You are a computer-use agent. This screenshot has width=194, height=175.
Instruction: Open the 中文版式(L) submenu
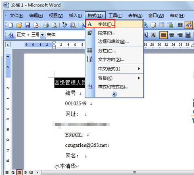(x=119, y=69)
